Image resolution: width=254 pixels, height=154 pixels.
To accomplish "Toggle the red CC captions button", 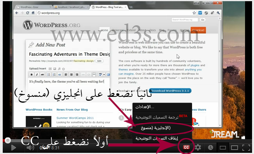I will click(186, 147).
